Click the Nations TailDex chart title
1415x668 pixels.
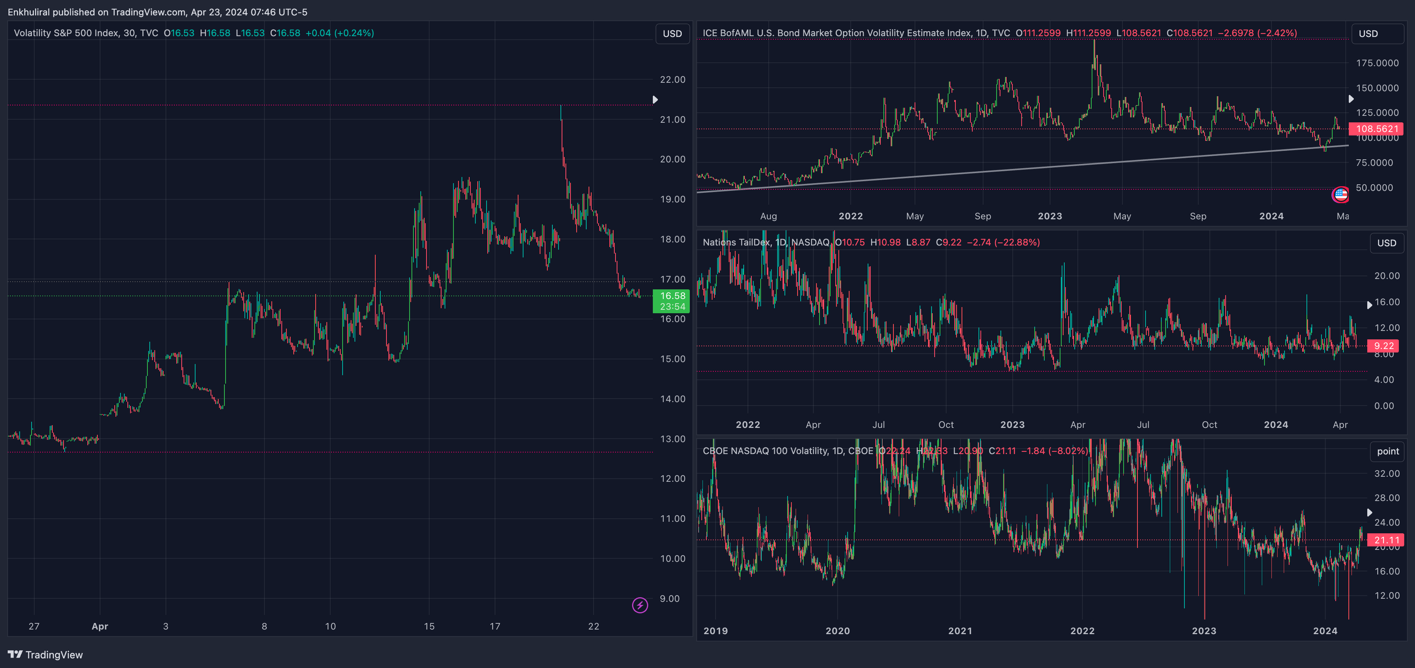coord(736,242)
